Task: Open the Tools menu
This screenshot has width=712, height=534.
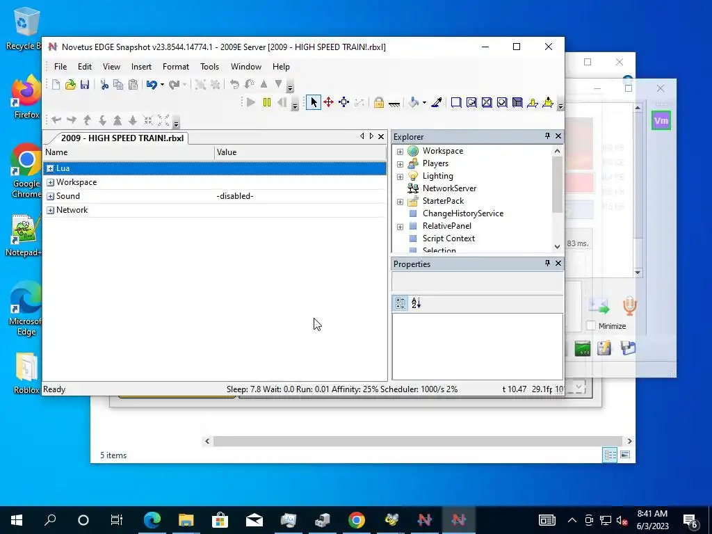Action: (209, 66)
